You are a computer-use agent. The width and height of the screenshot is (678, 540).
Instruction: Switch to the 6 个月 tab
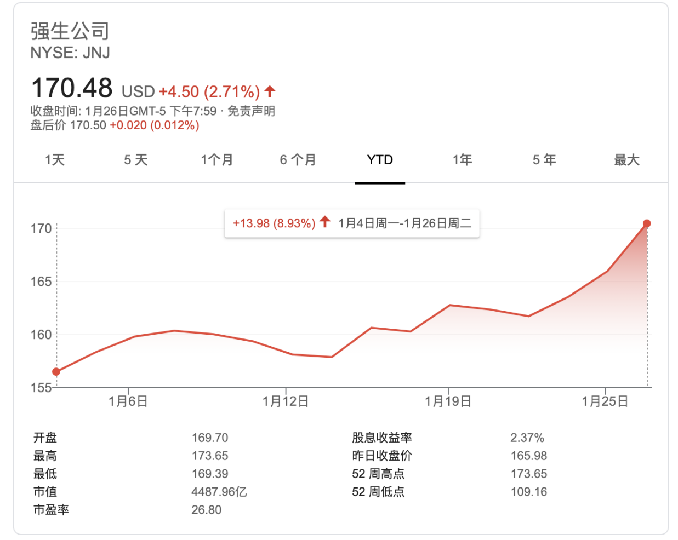(298, 160)
